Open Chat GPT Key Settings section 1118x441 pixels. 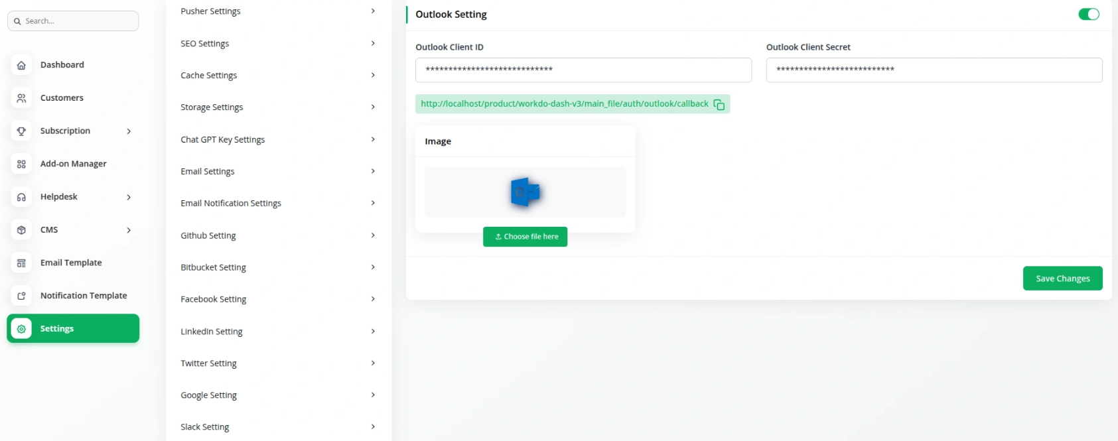point(277,140)
